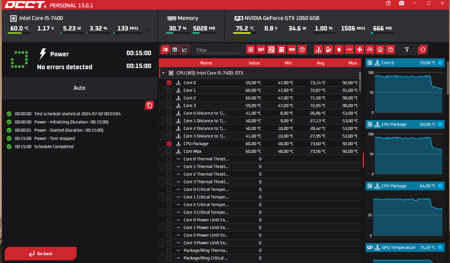Filter sensors by graphics card icon
The width and height of the screenshot is (450, 263).
point(261,50)
